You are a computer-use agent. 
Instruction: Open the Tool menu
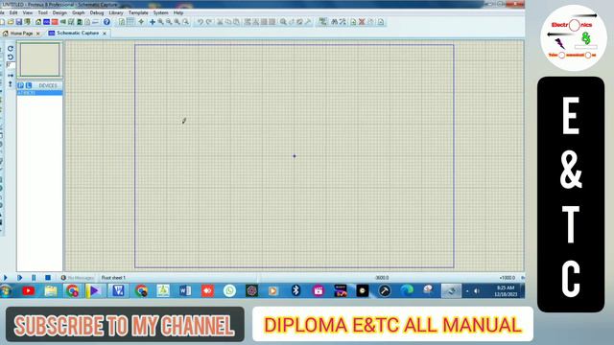(x=42, y=12)
